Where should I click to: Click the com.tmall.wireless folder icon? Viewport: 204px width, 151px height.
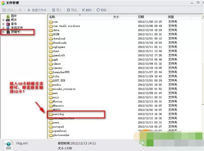click(x=51, y=26)
